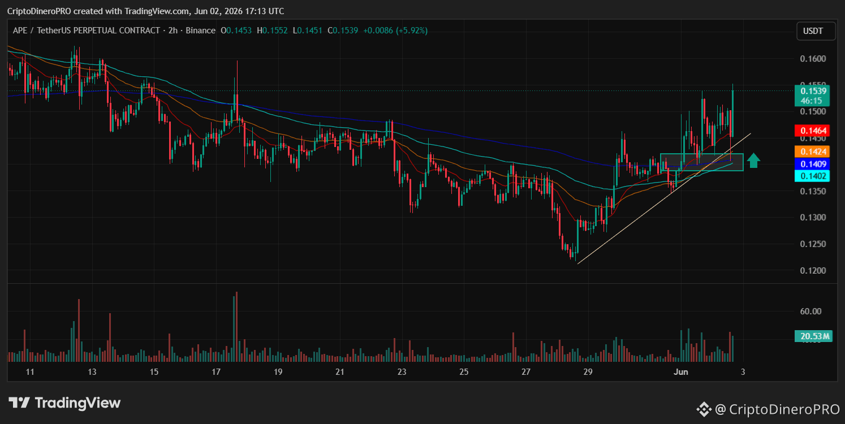Screen dimensions: 845x424
Task: Click the date label 19 on time axis
Action: (278, 372)
